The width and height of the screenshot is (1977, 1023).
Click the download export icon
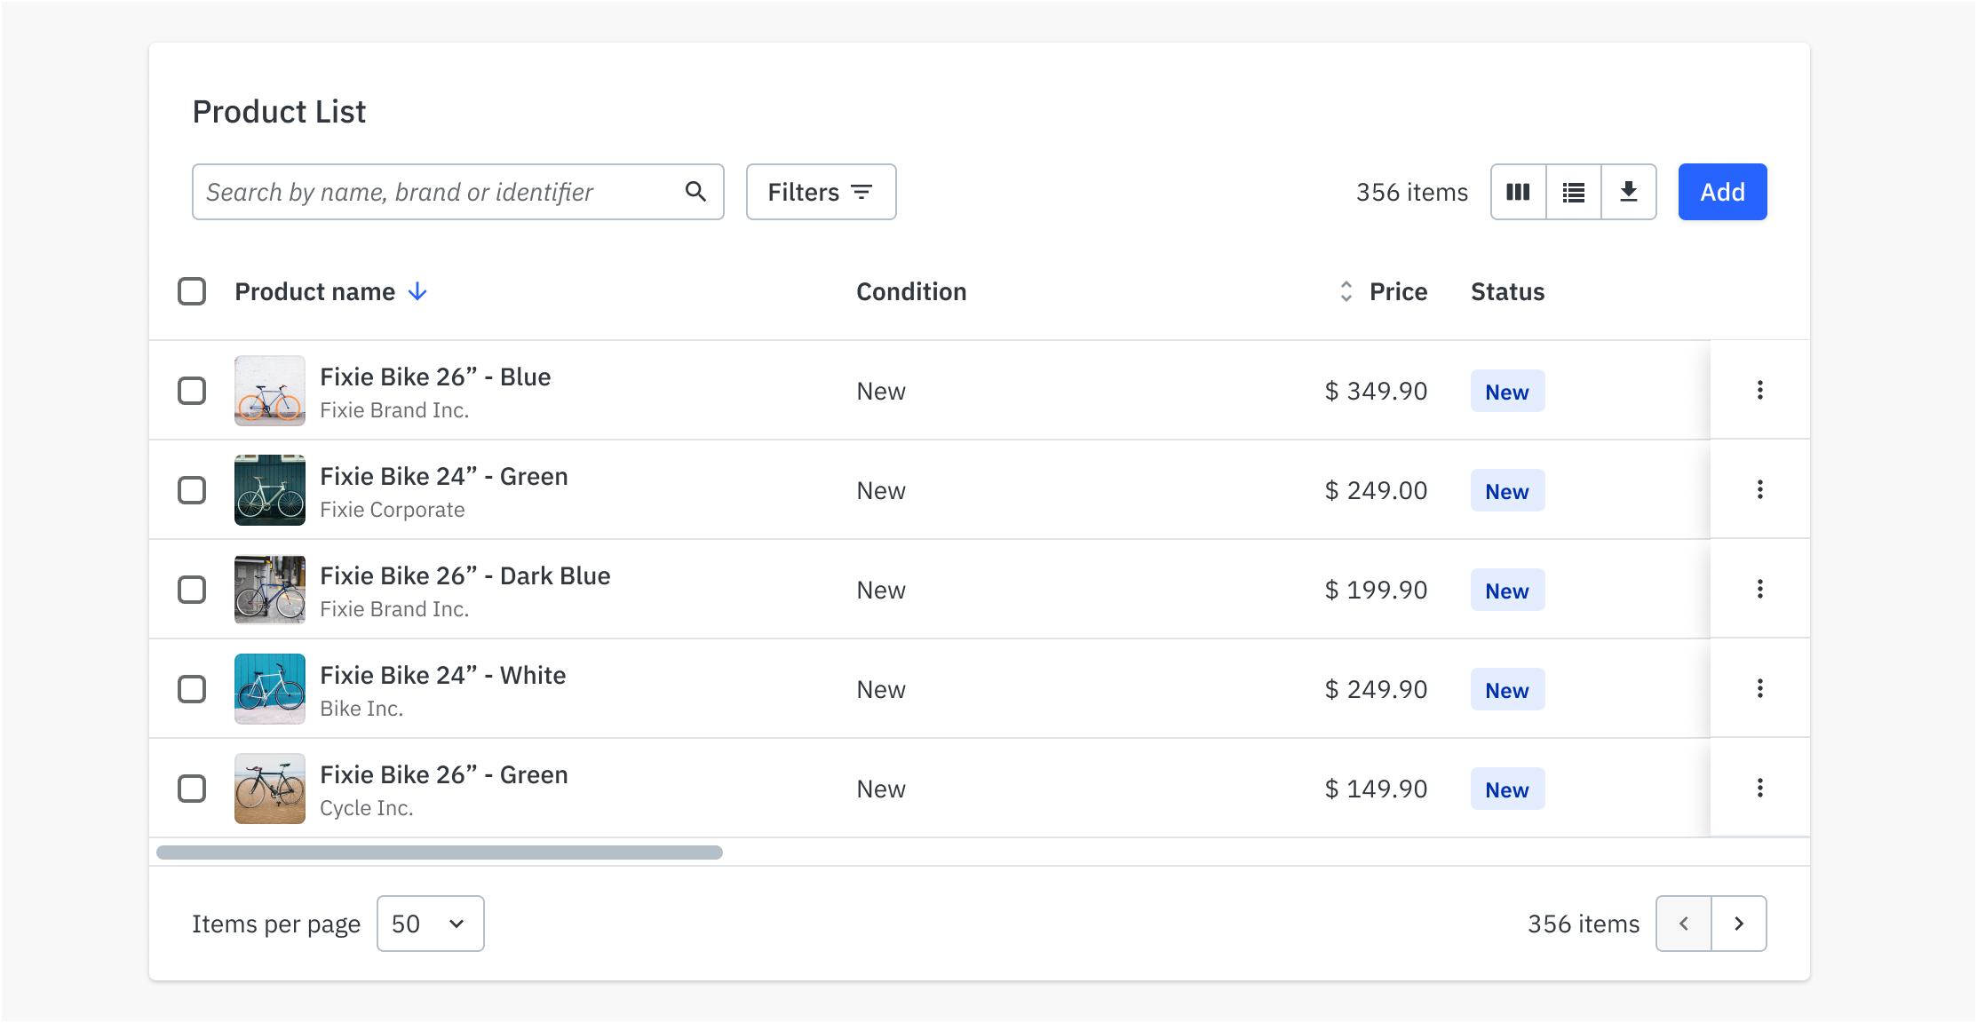(1628, 192)
